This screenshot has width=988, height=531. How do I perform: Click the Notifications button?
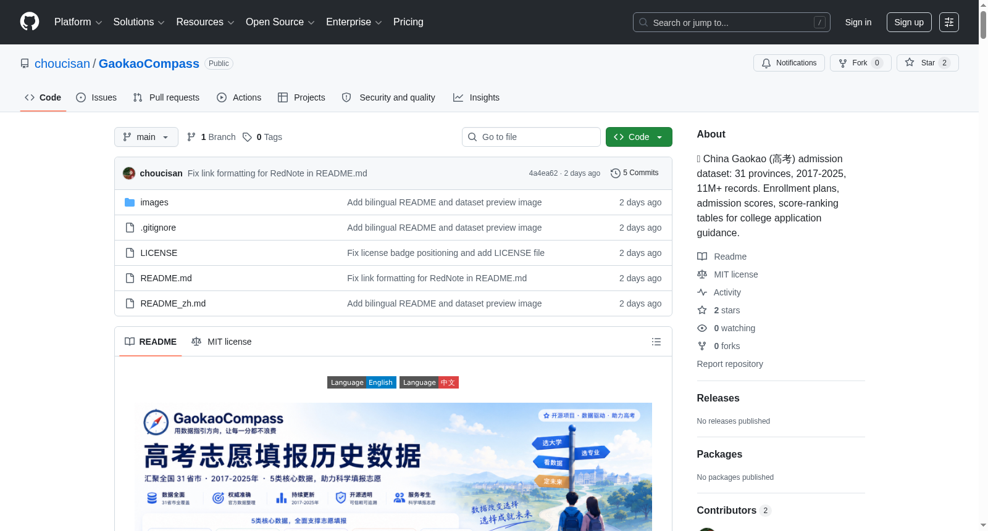789,63
